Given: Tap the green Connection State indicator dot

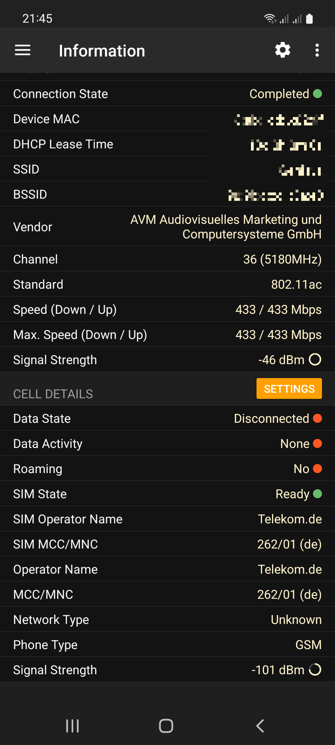Looking at the screenshot, I should [x=317, y=94].
